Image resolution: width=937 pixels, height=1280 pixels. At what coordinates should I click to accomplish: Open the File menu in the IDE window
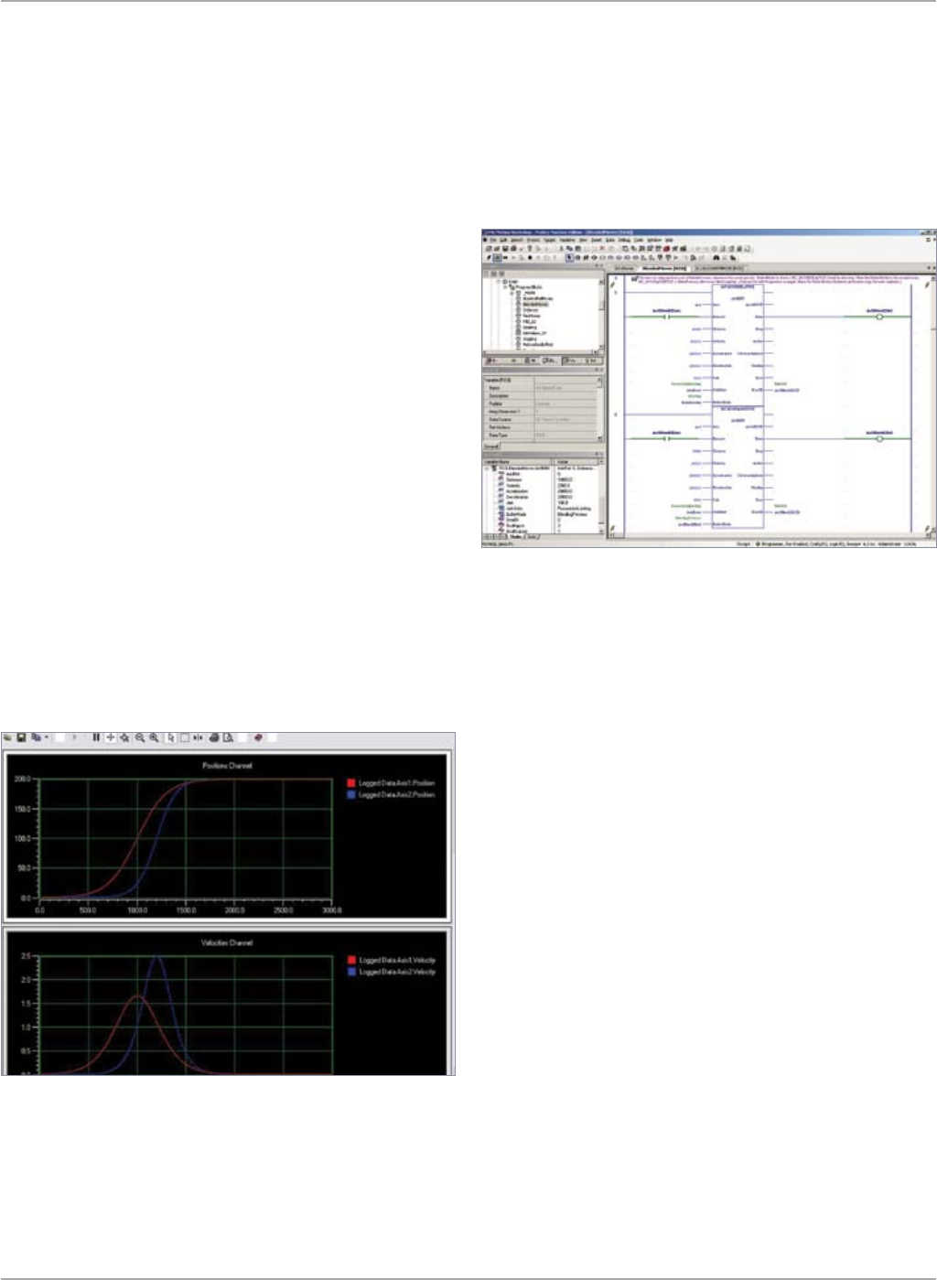pyautogui.click(x=493, y=241)
